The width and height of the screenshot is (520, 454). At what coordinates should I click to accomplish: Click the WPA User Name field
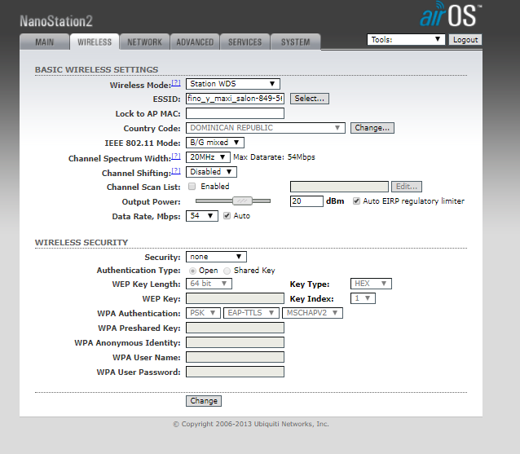point(235,357)
